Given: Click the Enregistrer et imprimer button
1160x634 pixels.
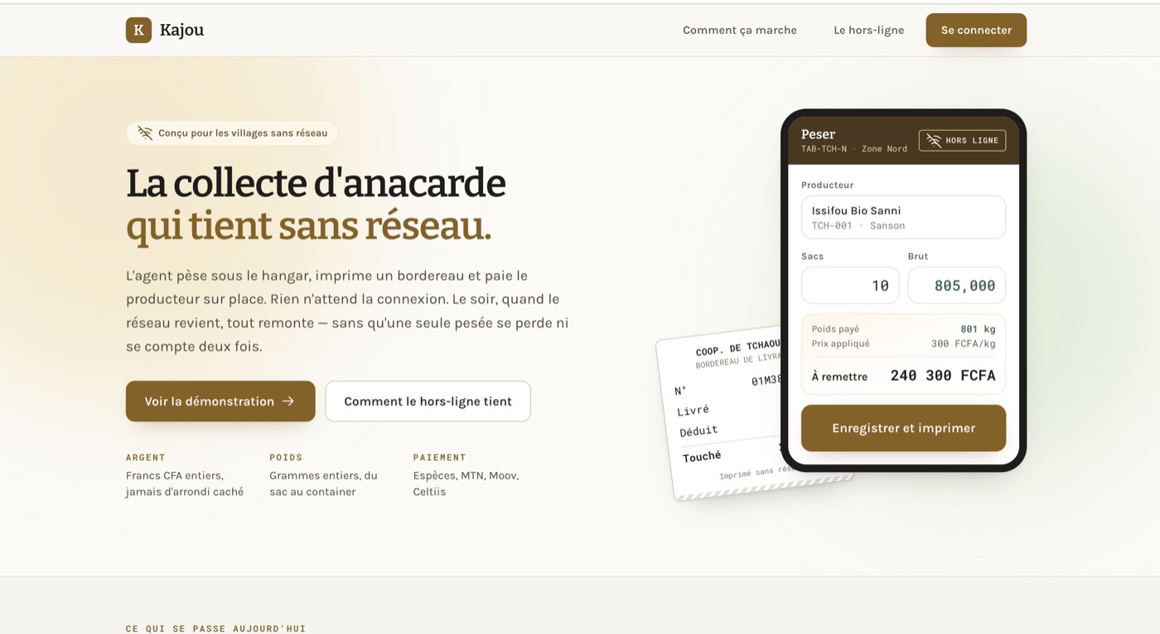Looking at the screenshot, I should [903, 428].
